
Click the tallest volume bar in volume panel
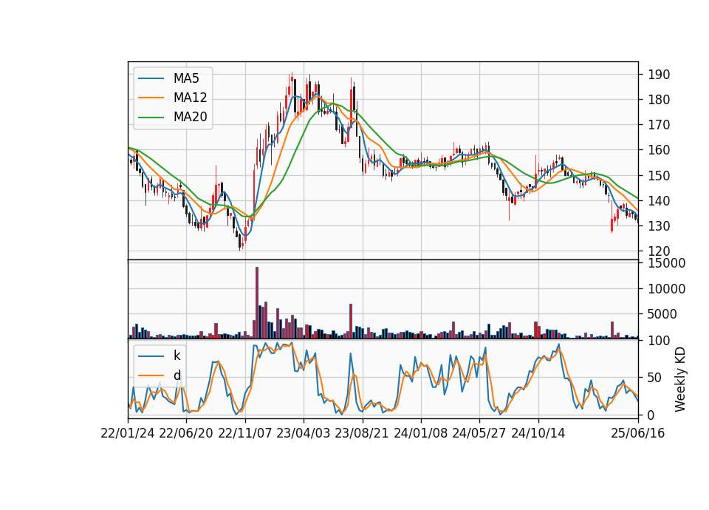tap(257, 303)
